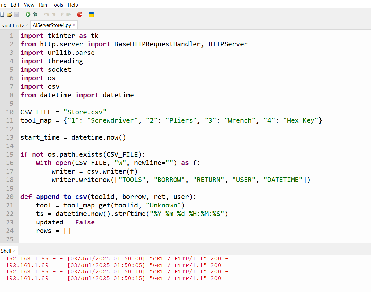
Task: Click the Step into debug icon
Action: coord(54,14)
